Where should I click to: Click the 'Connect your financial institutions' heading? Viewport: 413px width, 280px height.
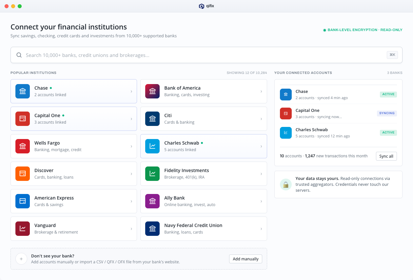click(x=69, y=27)
